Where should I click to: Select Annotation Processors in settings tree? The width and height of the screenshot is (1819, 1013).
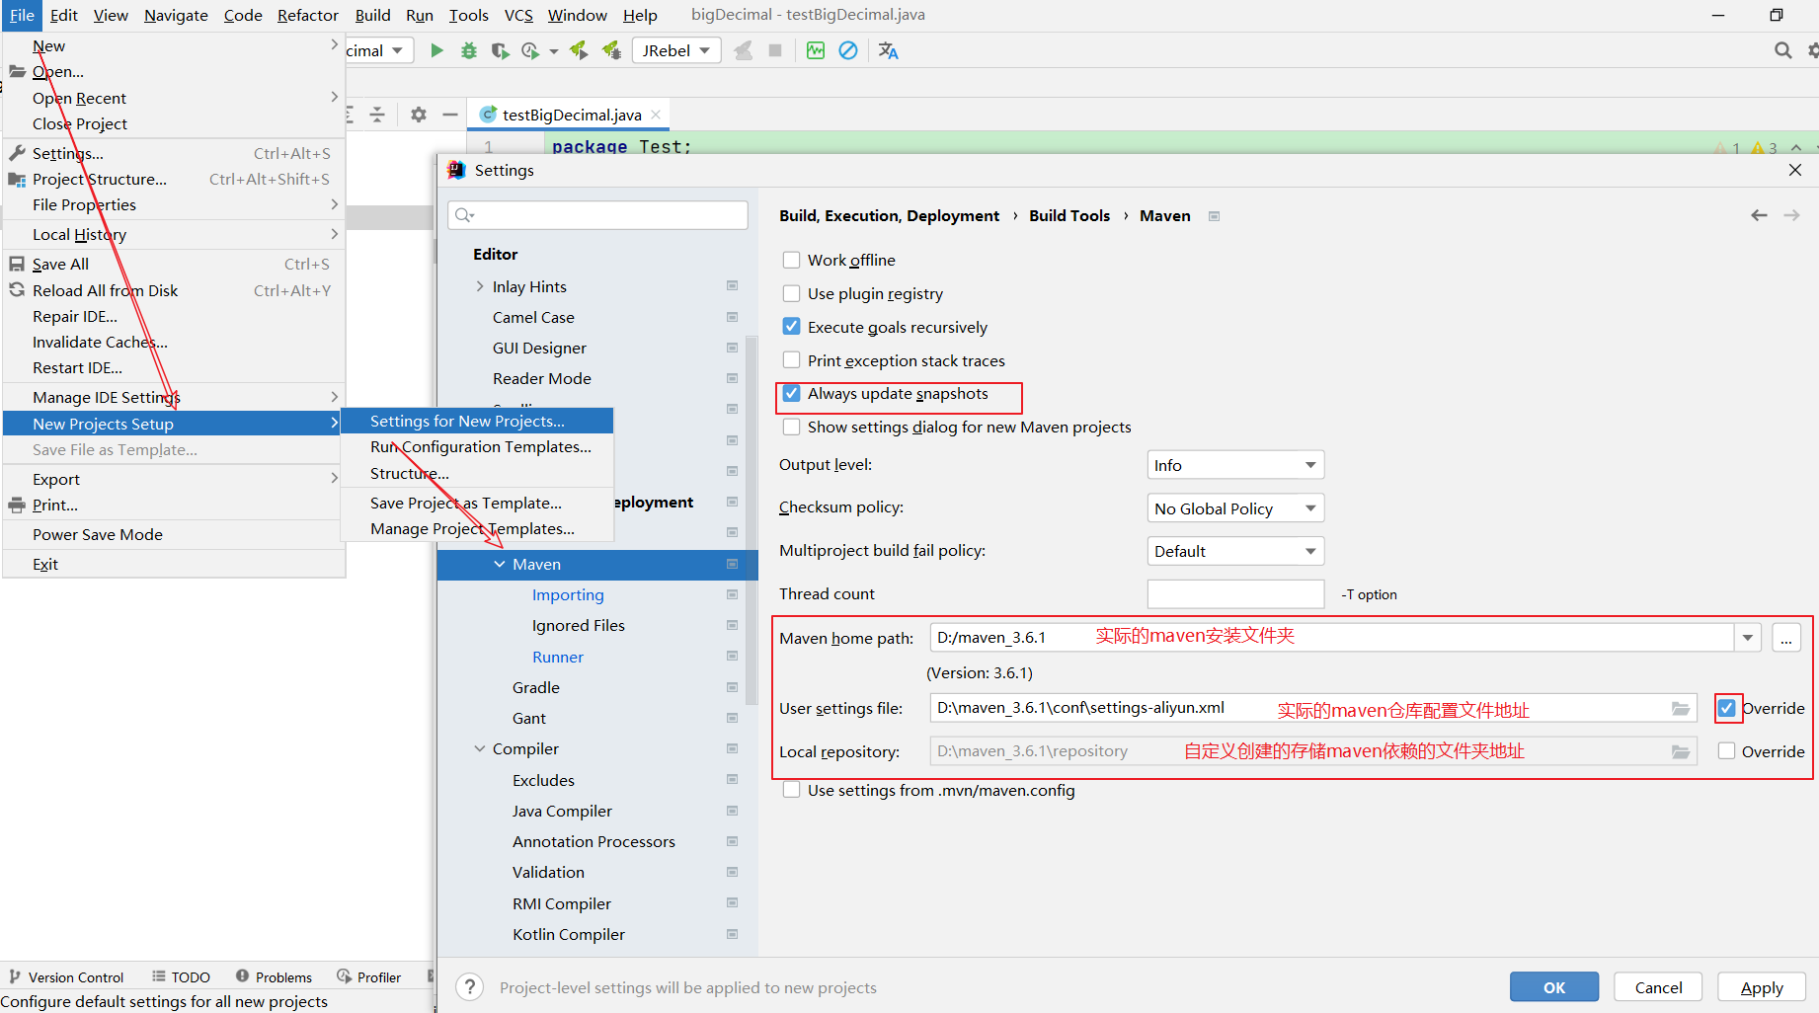(593, 841)
